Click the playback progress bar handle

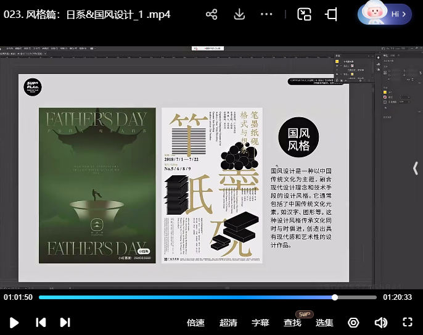pyautogui.click(x=335, y=297)
